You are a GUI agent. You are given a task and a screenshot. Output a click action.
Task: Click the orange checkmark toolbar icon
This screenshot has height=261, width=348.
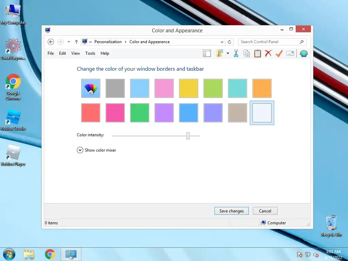[x=279, y=53]
